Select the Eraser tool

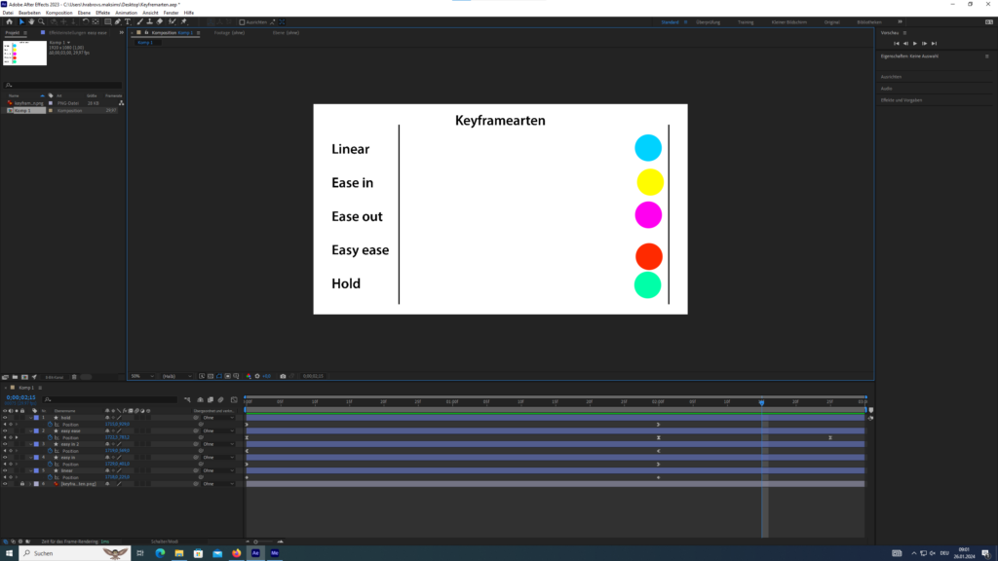point(160,21)
